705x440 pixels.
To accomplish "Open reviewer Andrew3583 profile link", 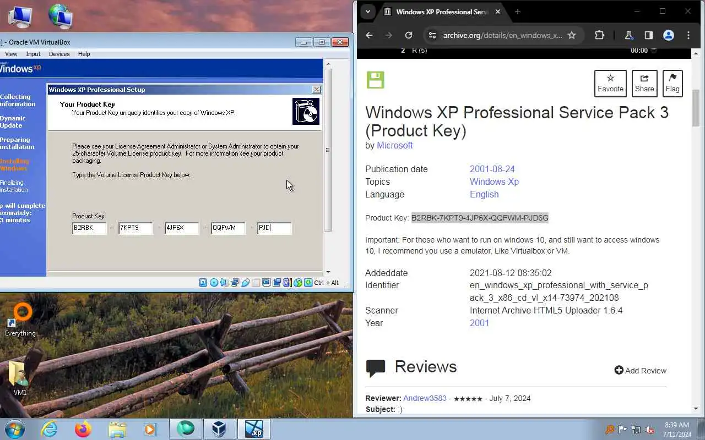I will point(425,398).
